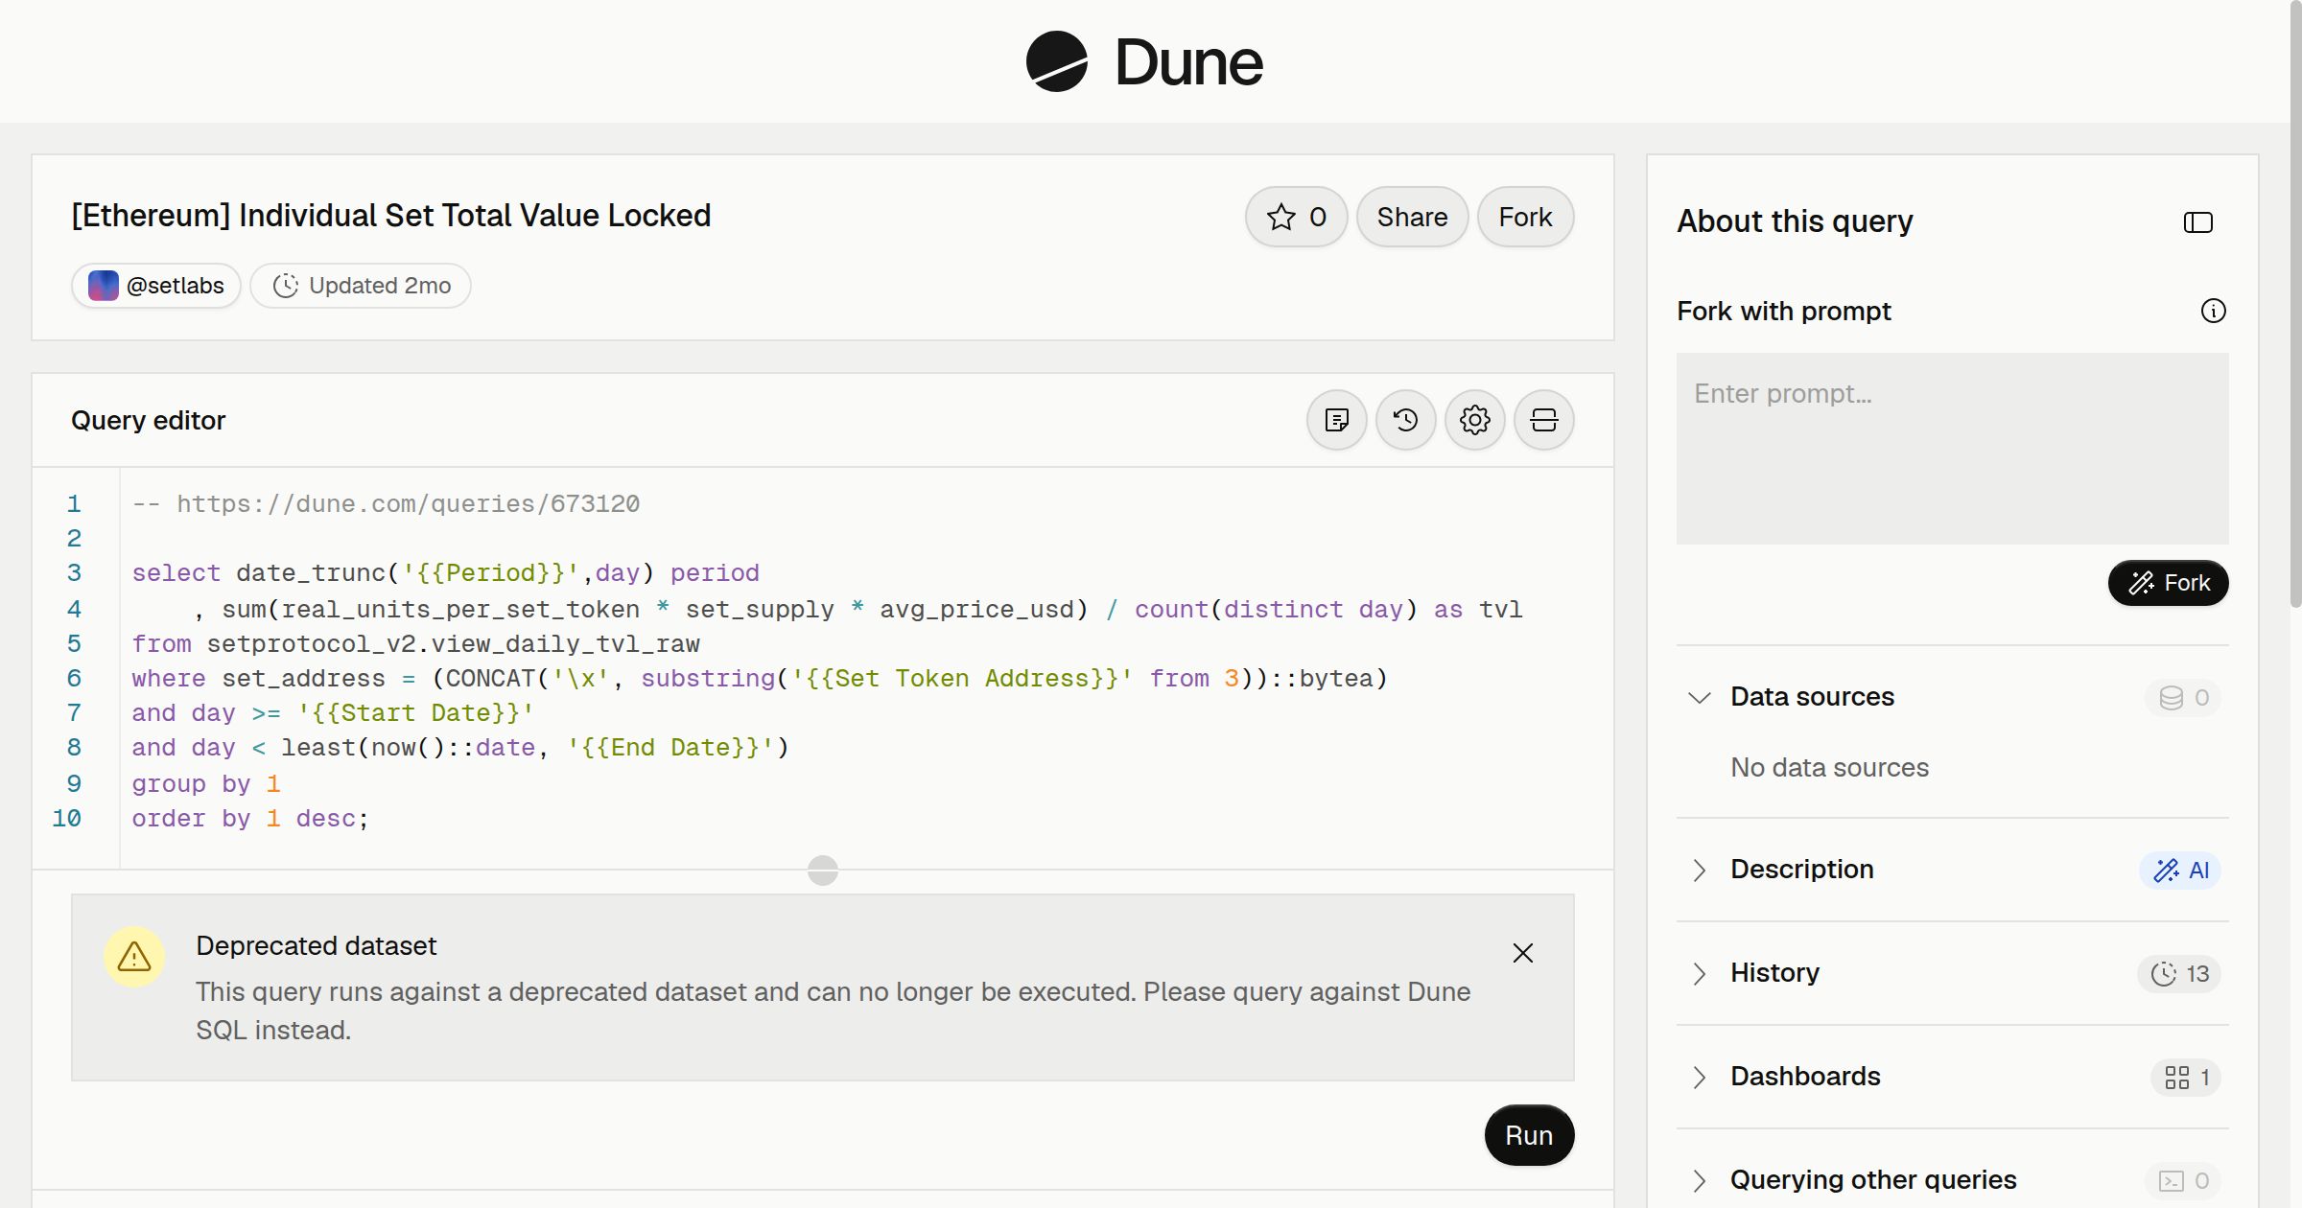Click '{{End Date}}' parameter in code
Screen dimensions: 2302x1208
(x=670, y=747)
